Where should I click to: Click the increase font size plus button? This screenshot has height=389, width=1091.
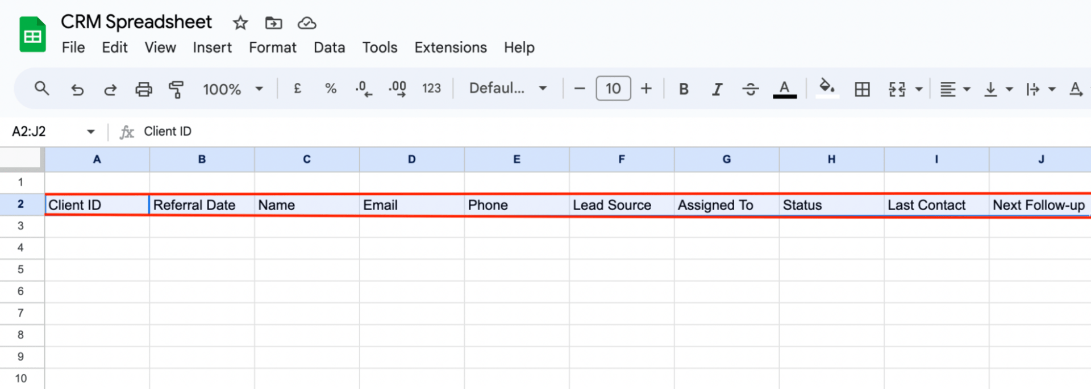coord(646,89)
